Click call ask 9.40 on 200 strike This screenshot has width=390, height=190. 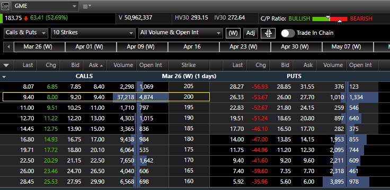coord(99,97)
